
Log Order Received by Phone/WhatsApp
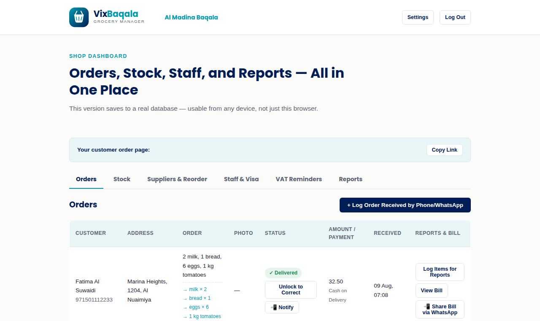tap(405, 205)
